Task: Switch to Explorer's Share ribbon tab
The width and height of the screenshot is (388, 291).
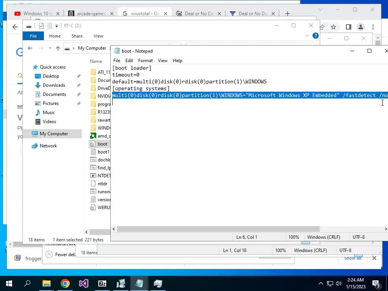Action: click(x=77, y=36)
